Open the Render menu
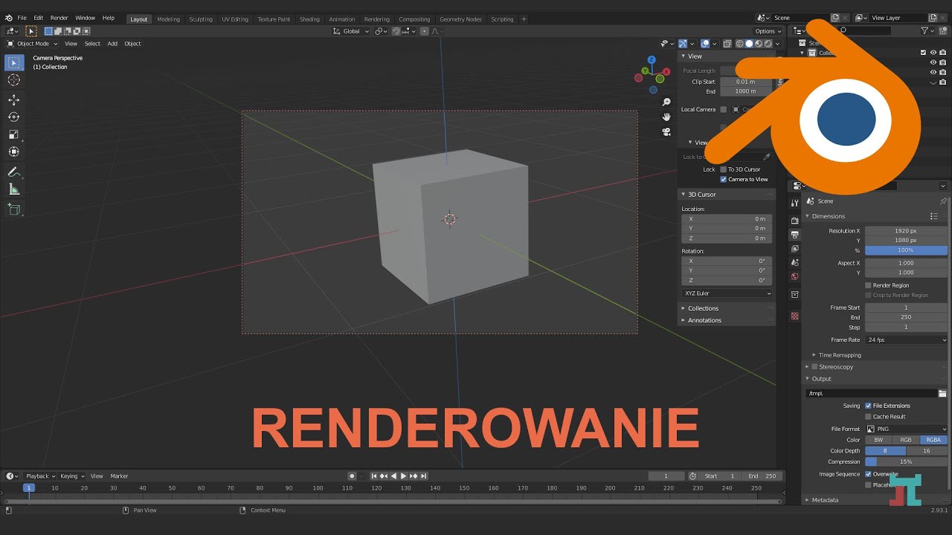This screenshot has width=952, height=535. click(59, 18)
